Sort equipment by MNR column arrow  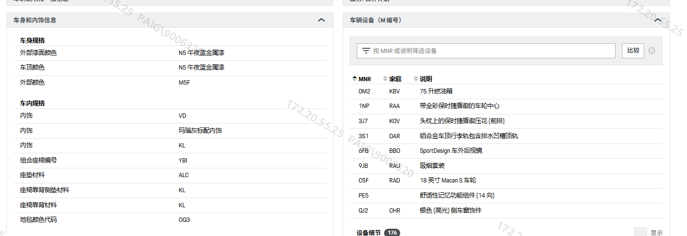click(x=354, y=79)
